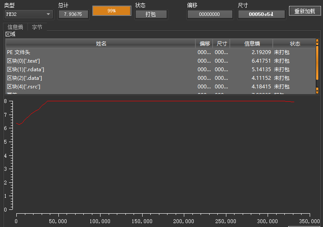Click the 区域 section label
The height and width of the screenshot is (227, 323).
pos(10,34)
